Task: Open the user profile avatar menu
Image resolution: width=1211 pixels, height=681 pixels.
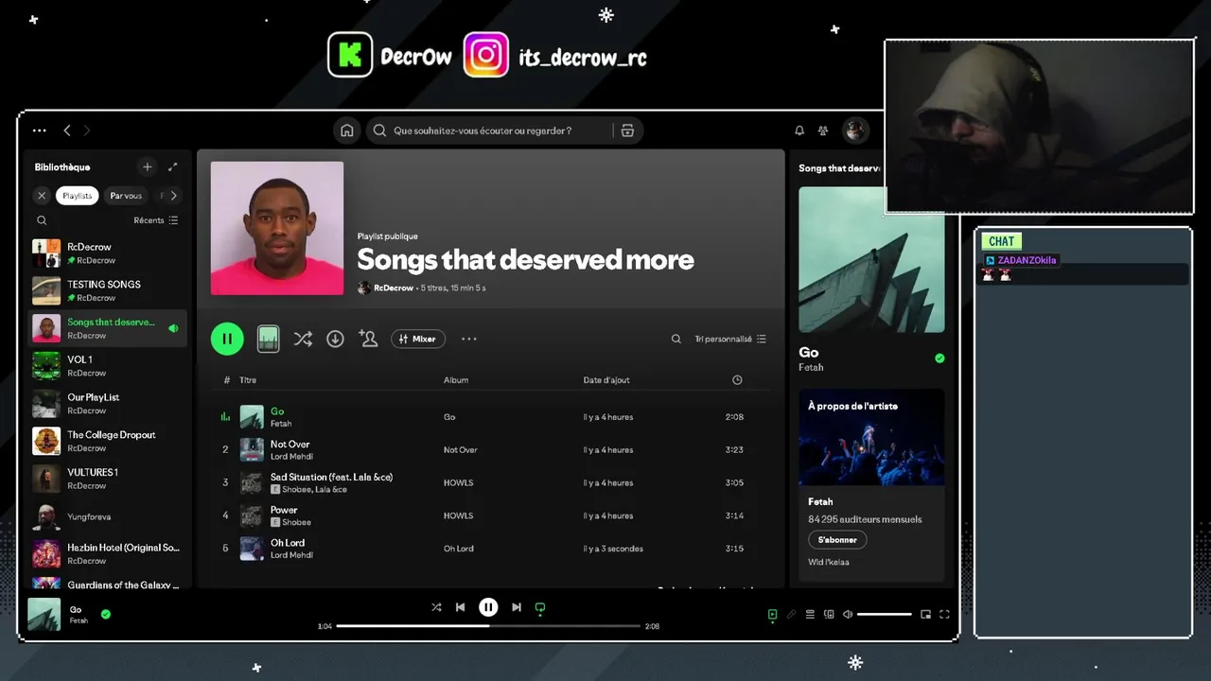Action: pyautogui.click(x=855, y=131)
